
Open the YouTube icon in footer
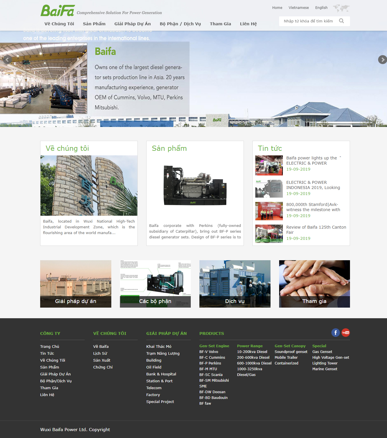[x=346, y=333]
